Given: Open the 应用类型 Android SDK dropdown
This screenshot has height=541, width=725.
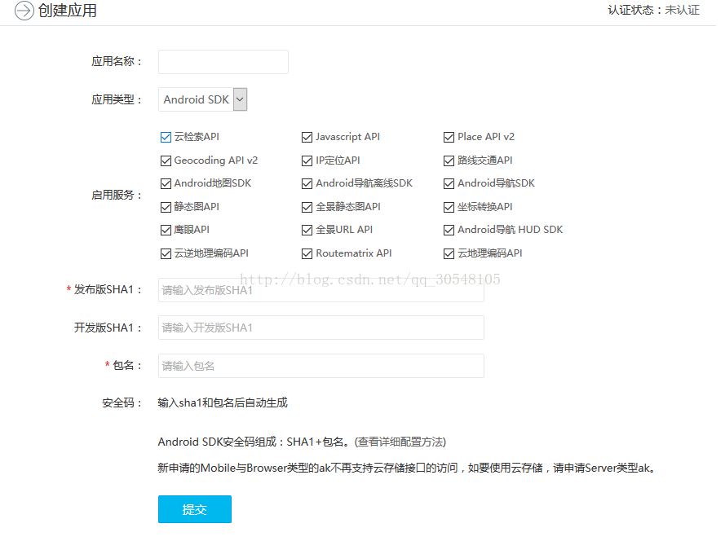Looking at the screenshot, I should point(202,99).
